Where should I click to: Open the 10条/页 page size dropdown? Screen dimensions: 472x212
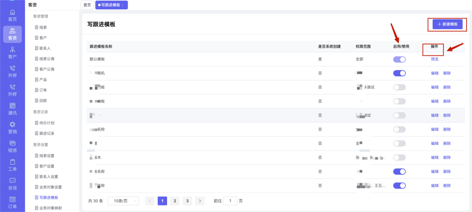tap(123, 201)
